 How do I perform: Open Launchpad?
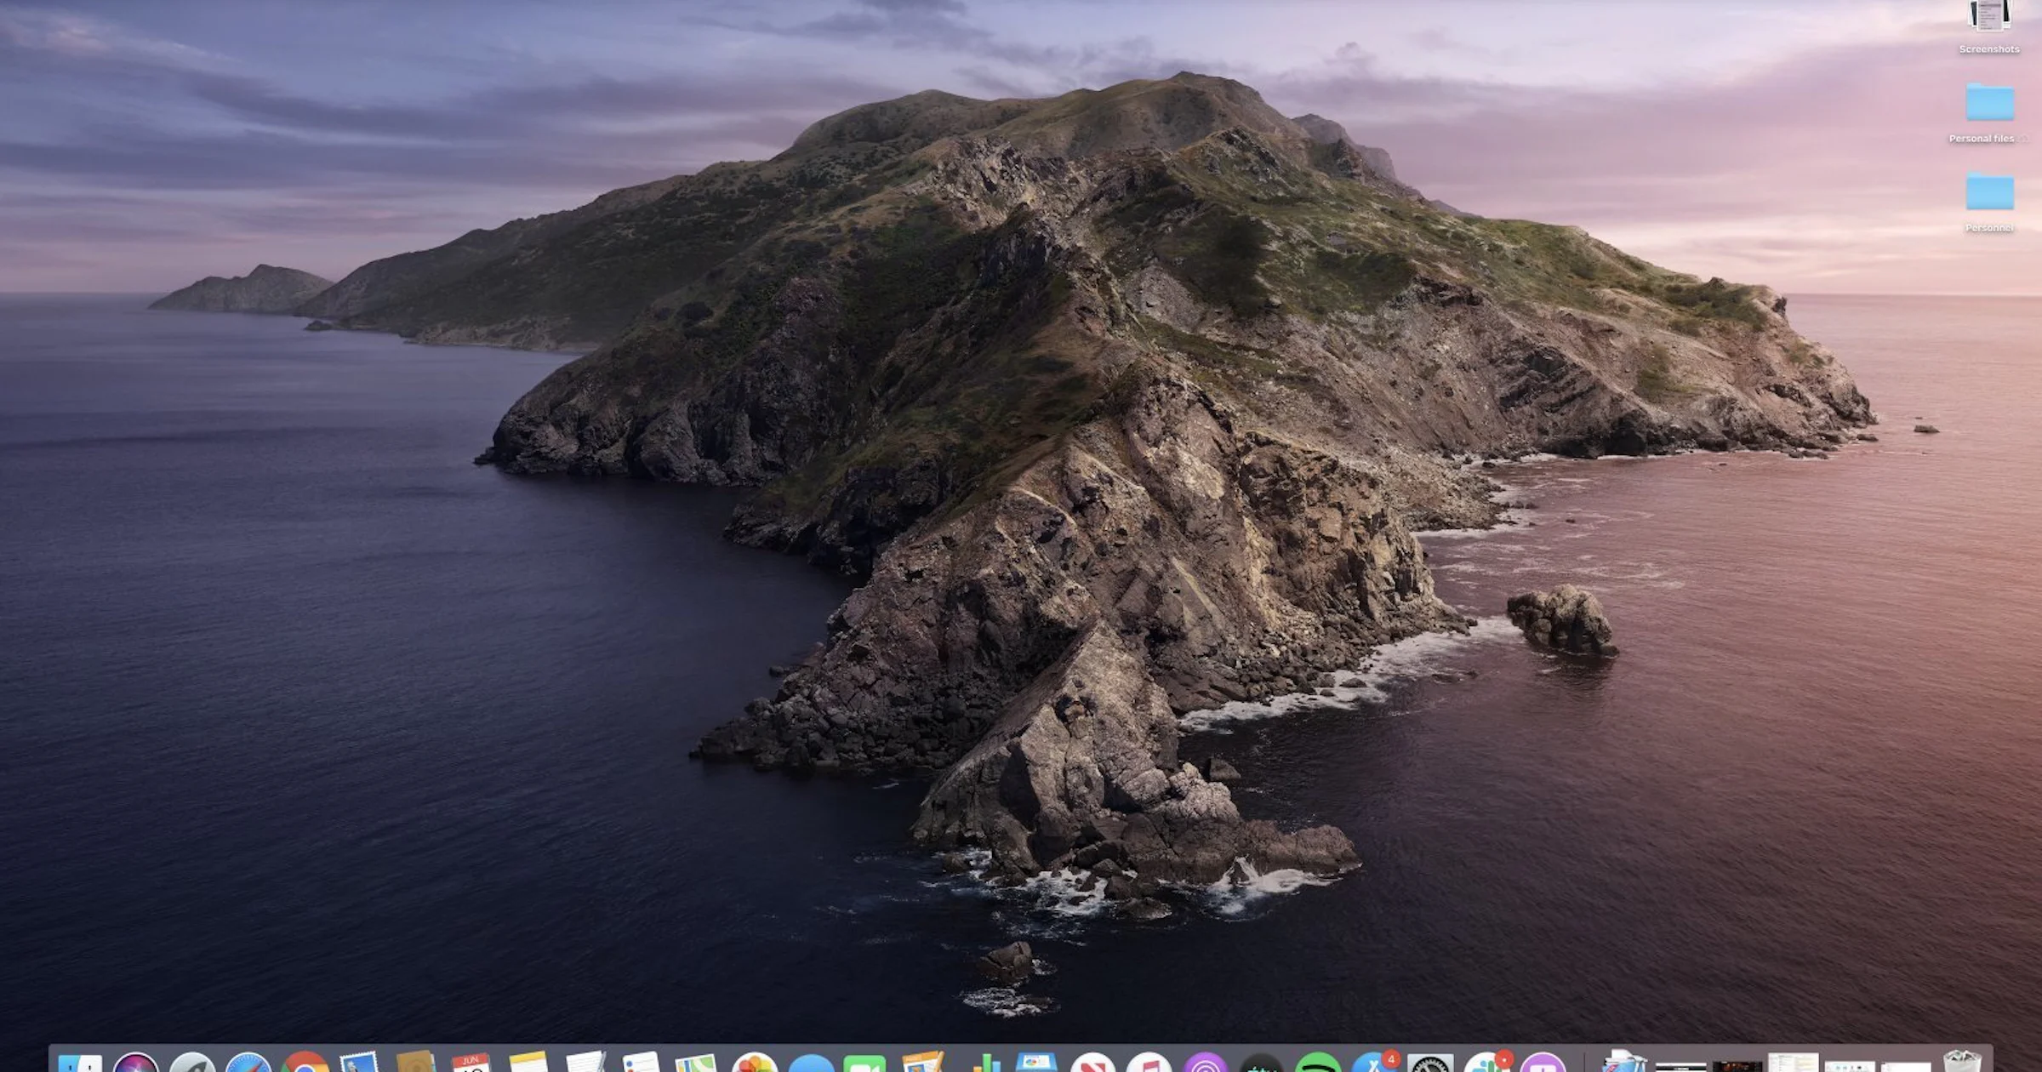click(x=191, y=1063)
